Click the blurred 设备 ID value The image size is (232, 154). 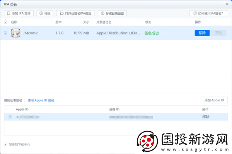pos(131,117)
